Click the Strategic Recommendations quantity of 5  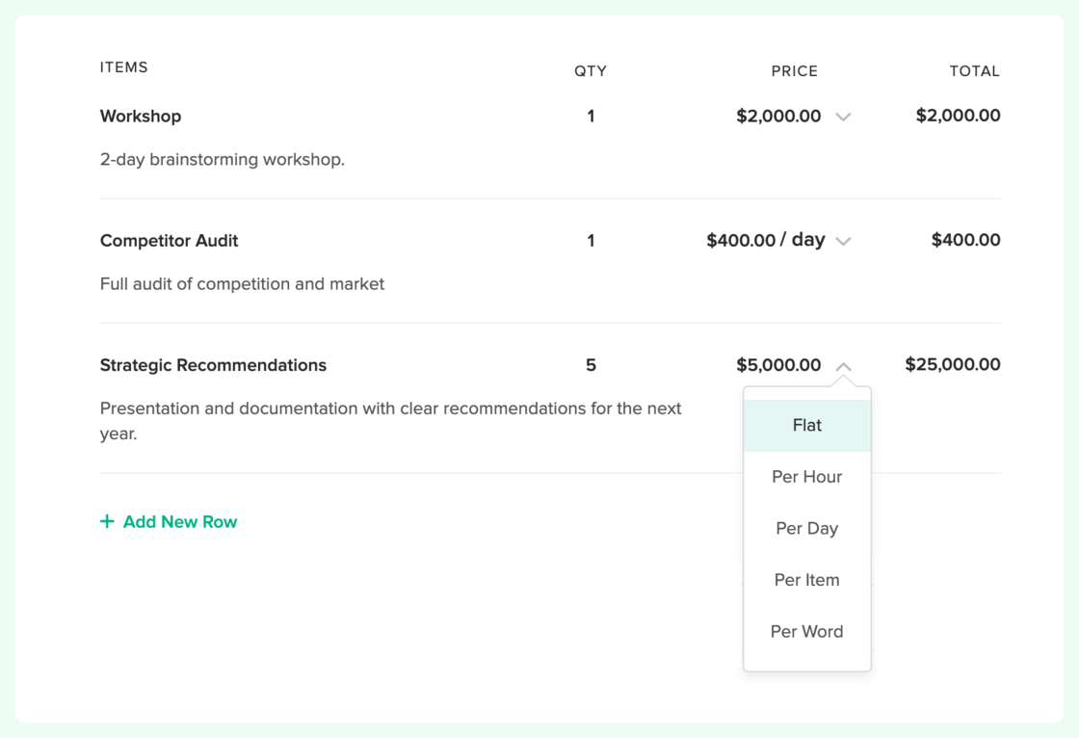tap(591, 365)
